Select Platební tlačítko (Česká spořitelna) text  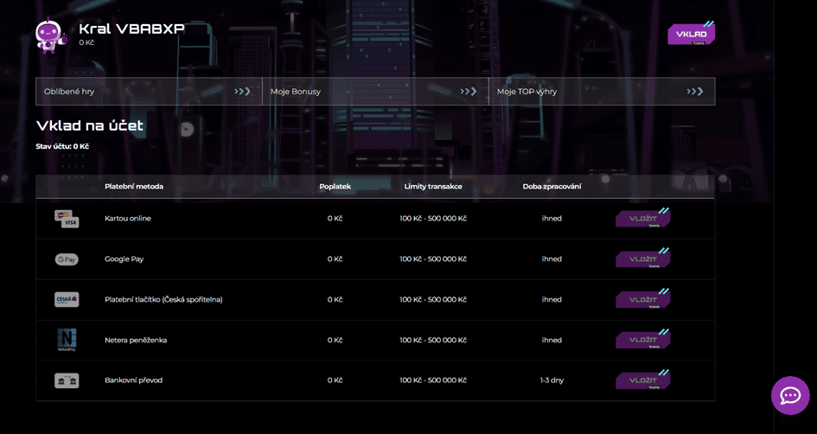pyautogui.click(x=163, y=300)
